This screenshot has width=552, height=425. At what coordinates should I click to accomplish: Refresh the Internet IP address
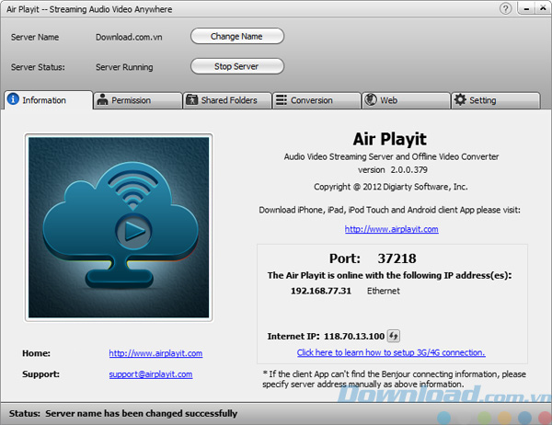click(x=393, y=336)
